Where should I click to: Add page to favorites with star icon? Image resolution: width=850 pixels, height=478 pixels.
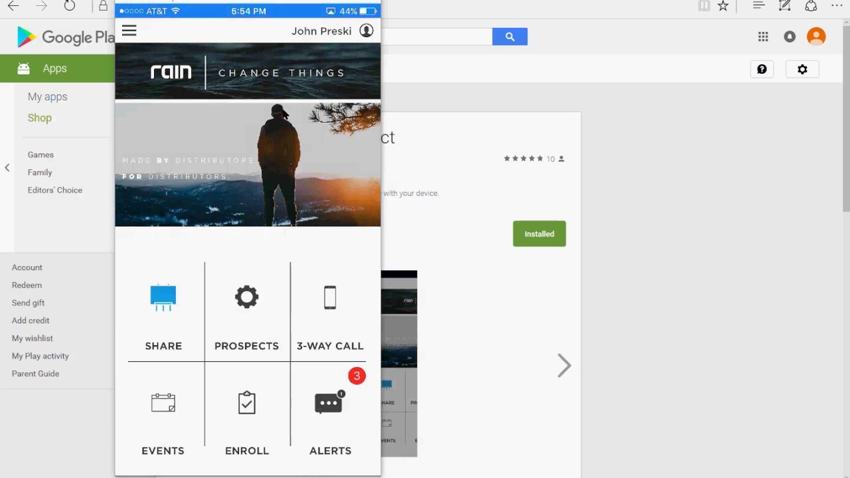723,6
